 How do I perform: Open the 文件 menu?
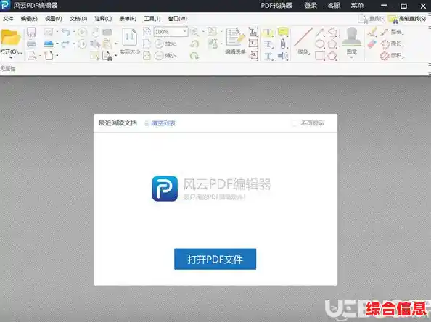pos(8,19)
